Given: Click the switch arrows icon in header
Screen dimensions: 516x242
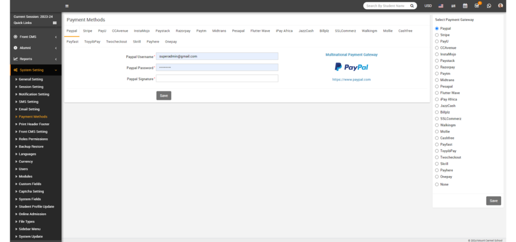Looking at the screenshot, I should click(x=453, y=6).
